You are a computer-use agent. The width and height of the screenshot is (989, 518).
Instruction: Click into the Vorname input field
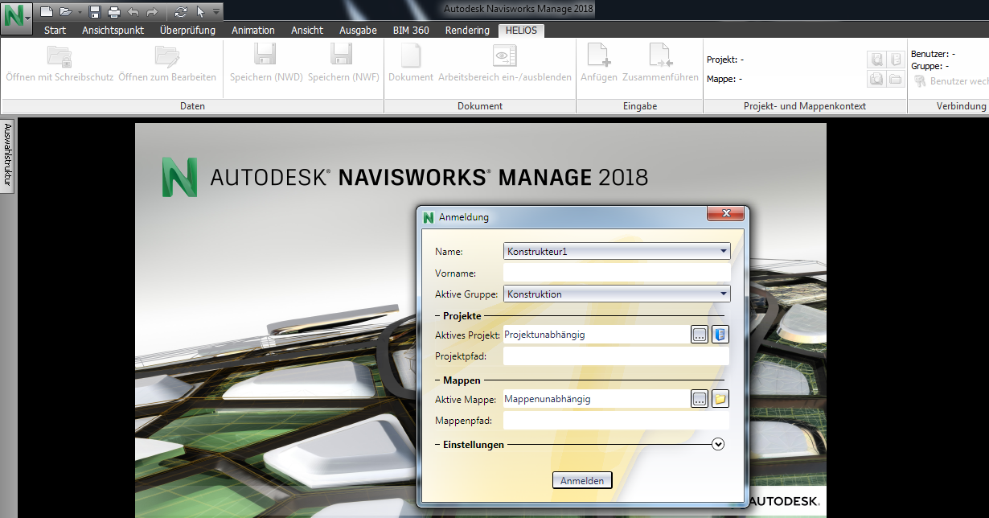[617, 273]
